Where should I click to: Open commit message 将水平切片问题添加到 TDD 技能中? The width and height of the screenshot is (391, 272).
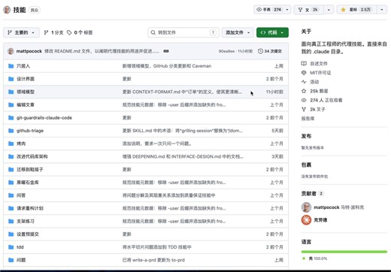point(157,247)
